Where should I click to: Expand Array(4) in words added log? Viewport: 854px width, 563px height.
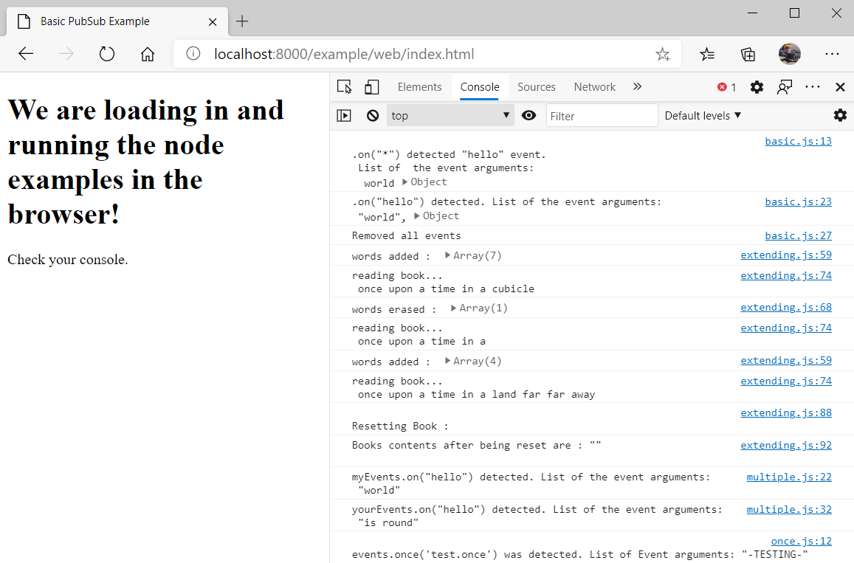(472, 361)
